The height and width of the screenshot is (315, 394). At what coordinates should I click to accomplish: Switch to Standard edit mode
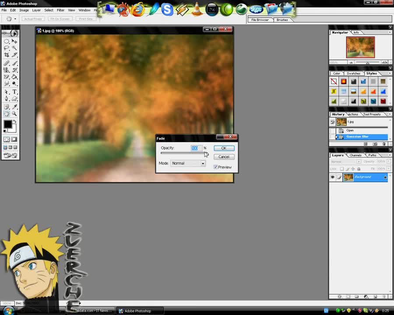[7, 139]
